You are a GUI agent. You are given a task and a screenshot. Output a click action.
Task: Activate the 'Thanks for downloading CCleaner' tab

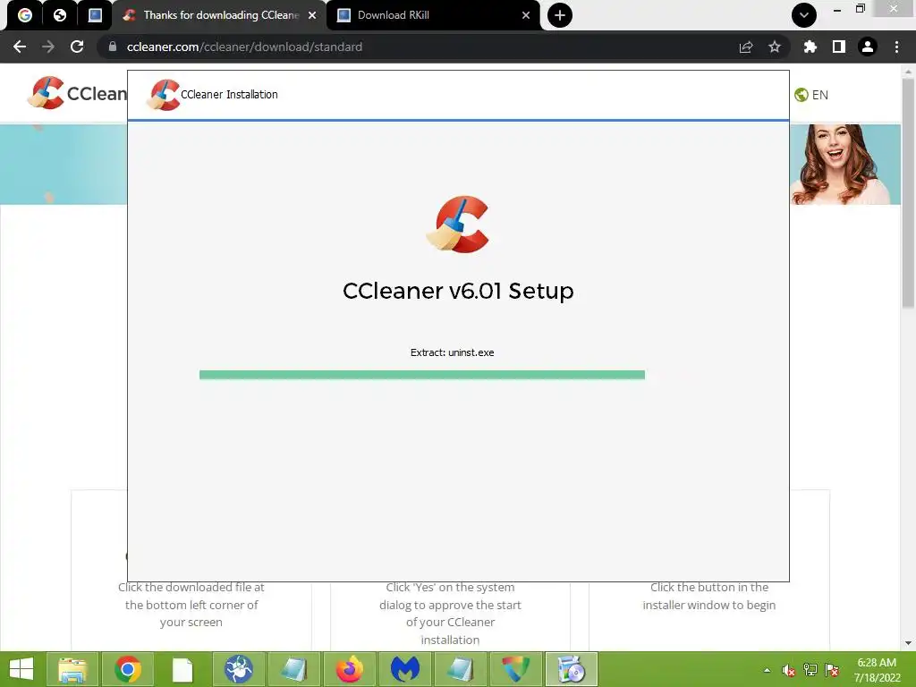pos(221,15)
